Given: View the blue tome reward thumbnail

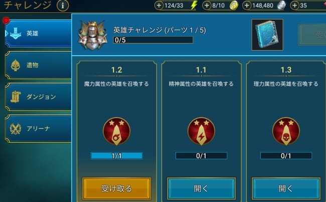Looking at the screenshot, I should (x=267, y=35).
